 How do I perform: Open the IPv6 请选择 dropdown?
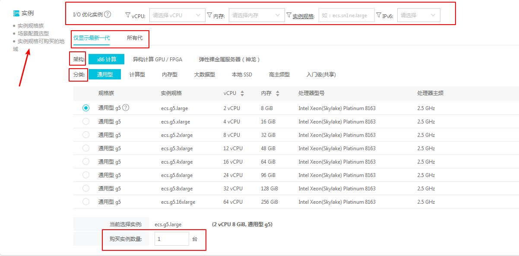418,15
